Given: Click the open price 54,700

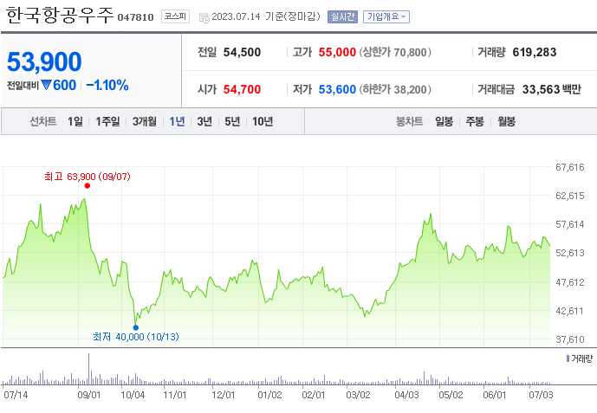Looking at the screenshot, I should [242, 89].
